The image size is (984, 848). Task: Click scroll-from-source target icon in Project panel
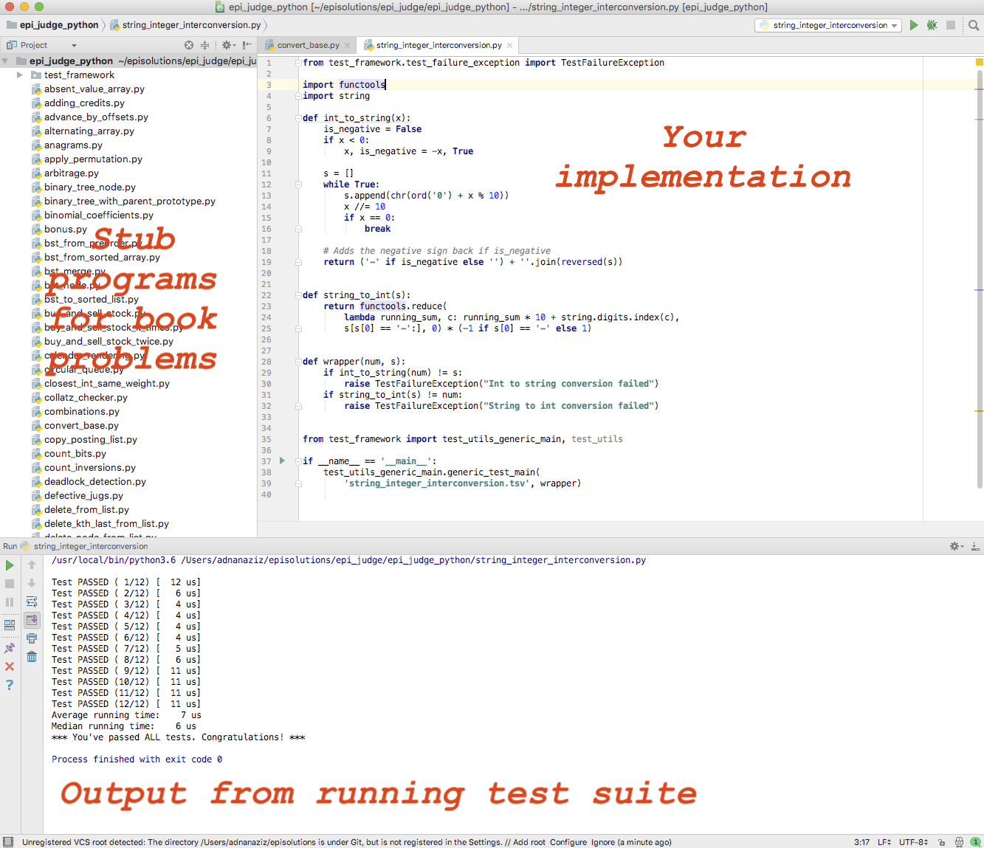coord(189,45)
